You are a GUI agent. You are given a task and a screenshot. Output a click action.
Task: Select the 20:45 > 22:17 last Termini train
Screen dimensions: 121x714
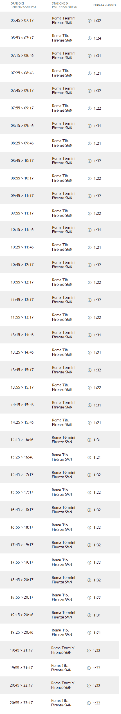(60, 685)
